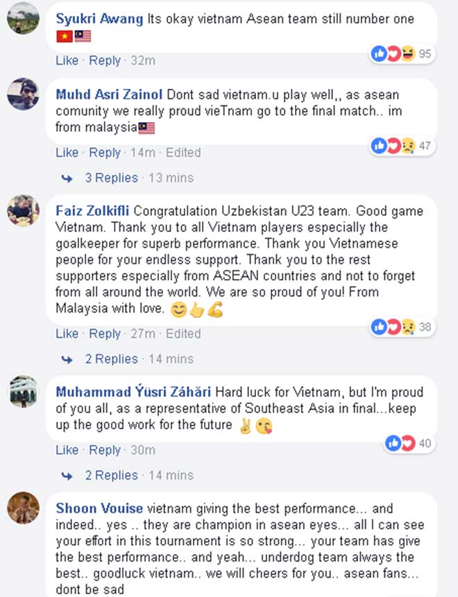Open Faiz Zolkifli's profile name link
Image resolution: width=458 pixels, height=597 pixels.
pyautogui.click(x=92, y=211)
